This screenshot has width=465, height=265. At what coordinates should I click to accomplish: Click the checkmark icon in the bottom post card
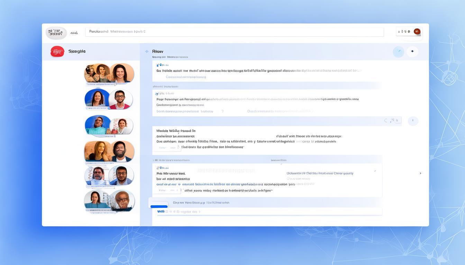tap(375, 171)
